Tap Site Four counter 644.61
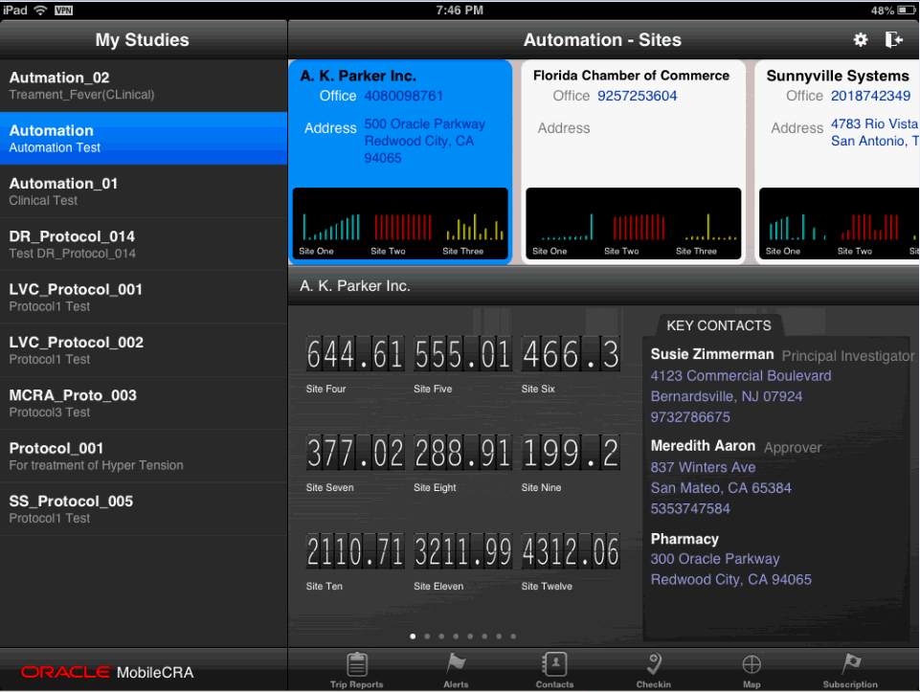The height and width of the screenshot is (692, 920). pos(355,354)
